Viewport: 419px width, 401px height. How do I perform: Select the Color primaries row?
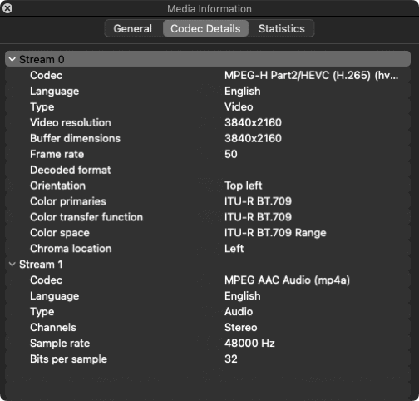[x=208, y=201]
